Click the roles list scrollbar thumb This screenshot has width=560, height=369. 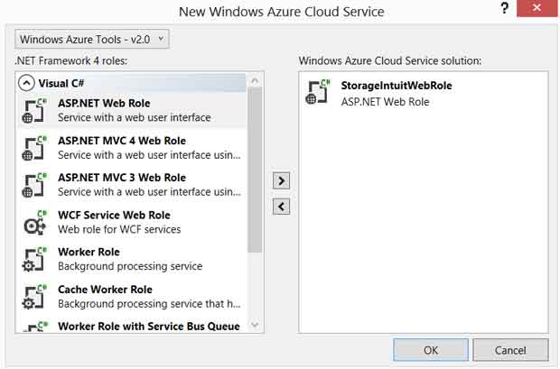pos(255,170)
